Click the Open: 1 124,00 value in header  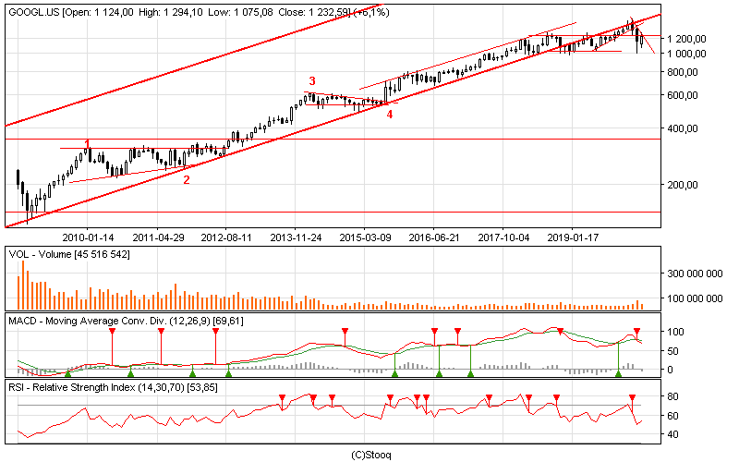pos(100,13)
